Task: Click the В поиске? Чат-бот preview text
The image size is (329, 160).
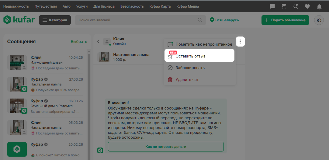Action: coord(57,155)
